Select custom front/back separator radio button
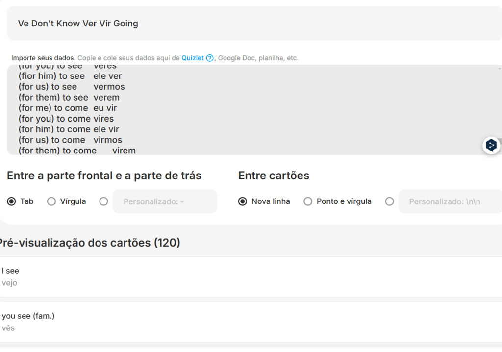Image resolution: width=502 pixels, height=352 pixels. point(103,201)
